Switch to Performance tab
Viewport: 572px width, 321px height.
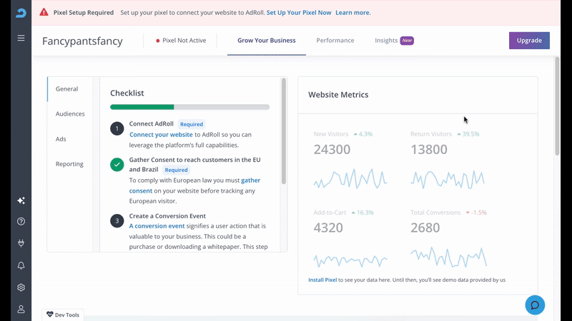(x=335, y=41)
